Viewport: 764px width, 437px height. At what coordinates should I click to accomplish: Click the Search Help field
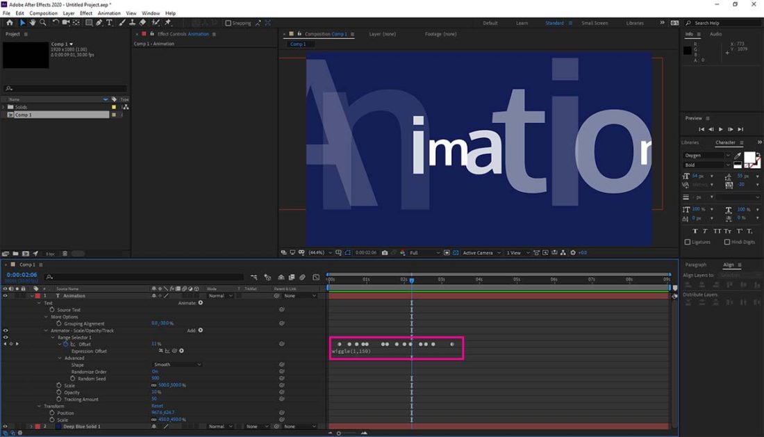[x=724, y=23]
